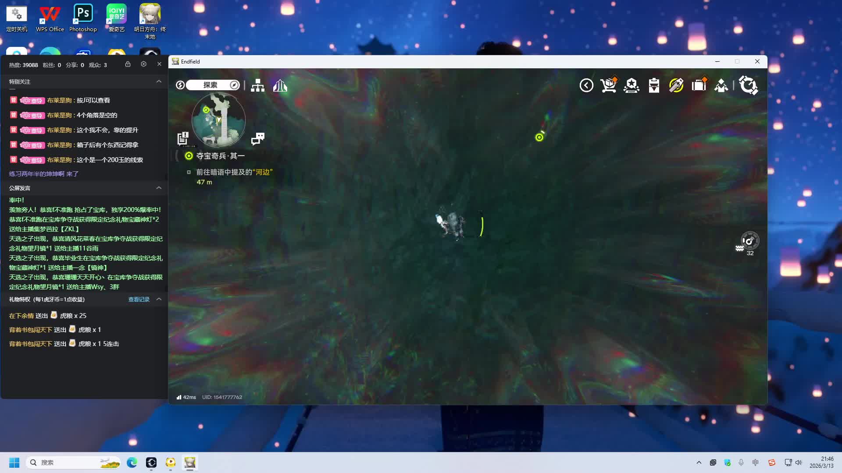Toggle the lock icon in stream panel

(128, 64)
